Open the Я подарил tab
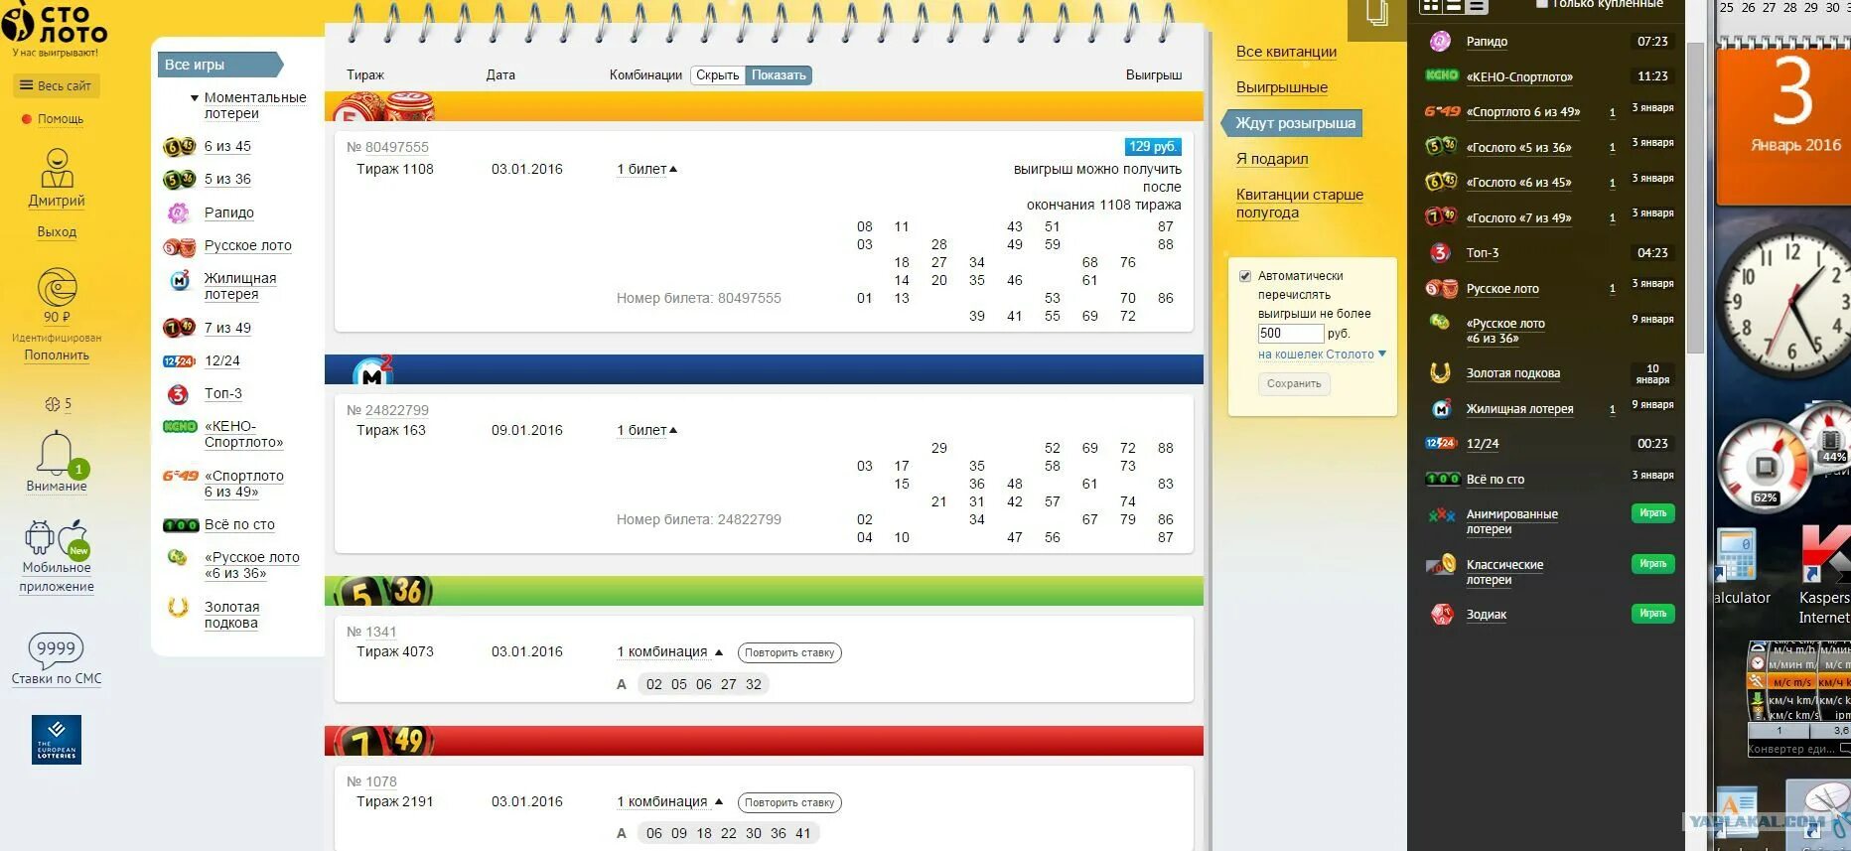 tap(1272, 159)
